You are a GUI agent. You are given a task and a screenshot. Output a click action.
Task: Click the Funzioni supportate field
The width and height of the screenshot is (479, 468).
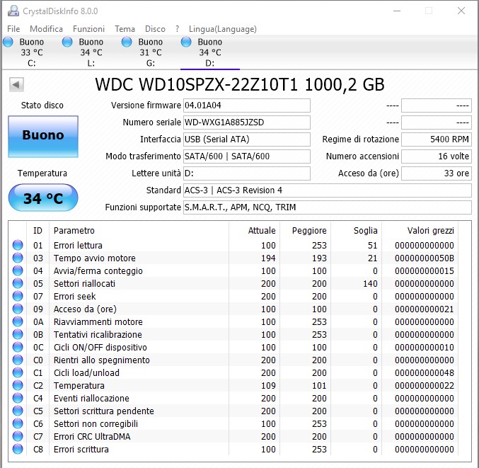[x=327, y=207]
